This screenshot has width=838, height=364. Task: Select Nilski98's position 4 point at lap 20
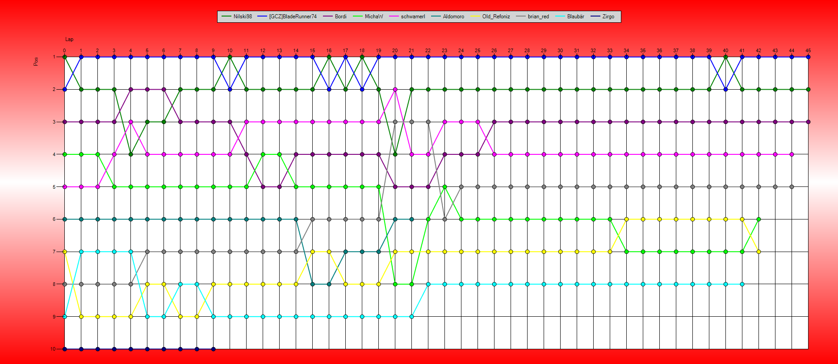click(x=395, y=154)
